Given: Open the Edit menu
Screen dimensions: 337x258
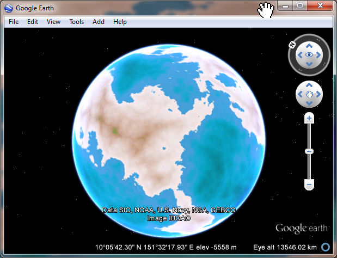Looking at the screenshot, I should 33,22.
